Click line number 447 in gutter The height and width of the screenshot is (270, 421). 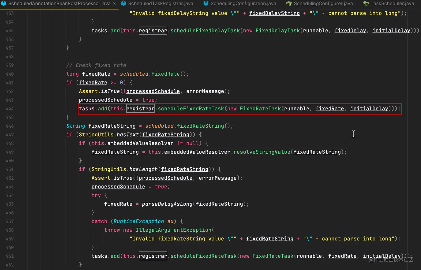pyautogui.click(x=9, y=135)
